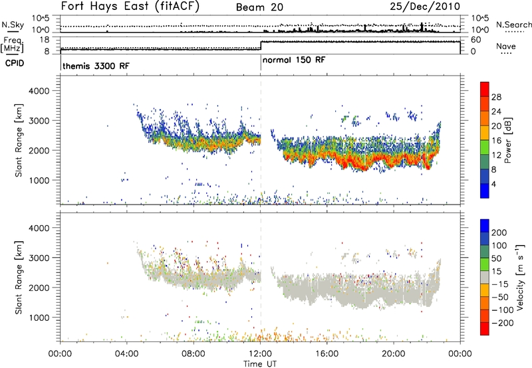Screen dimensions: 532x368
Task: Click the "4000" slant range tick in Power panel
Action: [x=39, y=91]
